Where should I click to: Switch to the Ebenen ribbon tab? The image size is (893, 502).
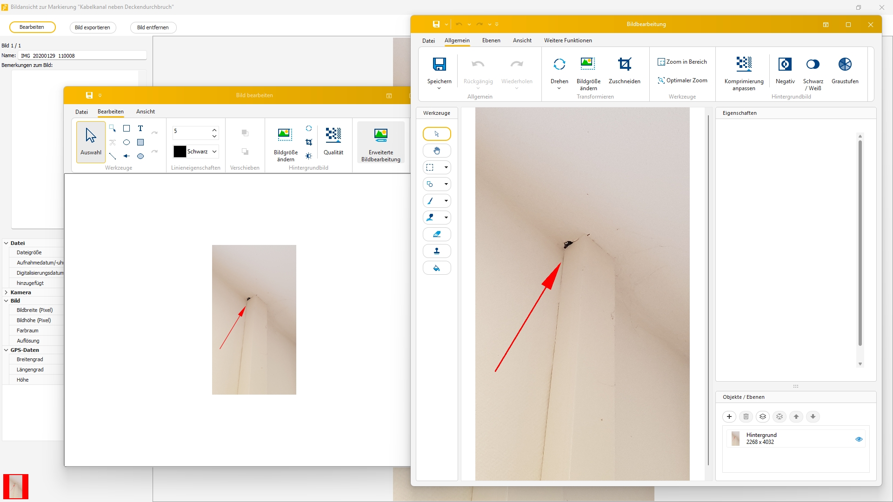click(491, 40)
